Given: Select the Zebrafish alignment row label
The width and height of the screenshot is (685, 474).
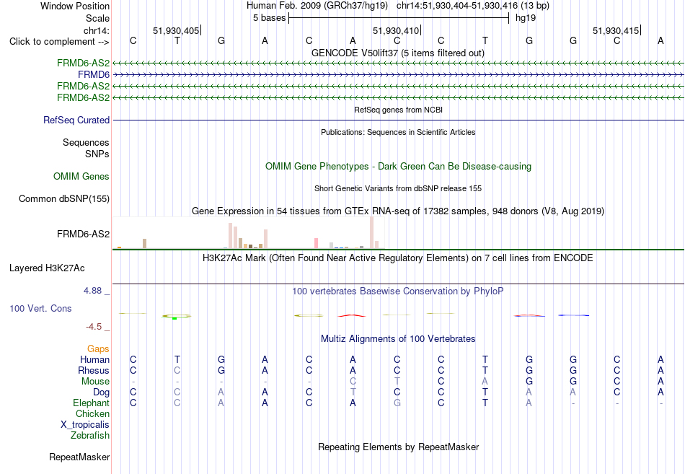Looking at the screenshot, I should [x=90, y=436].
